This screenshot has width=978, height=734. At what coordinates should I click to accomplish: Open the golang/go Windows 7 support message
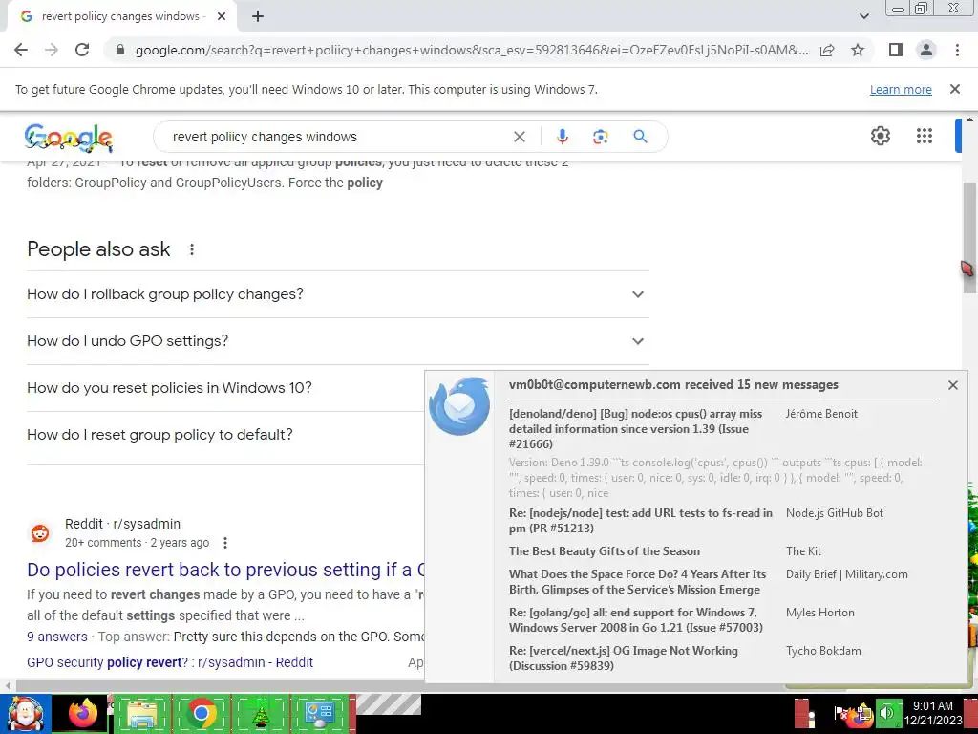pos(635,619)
